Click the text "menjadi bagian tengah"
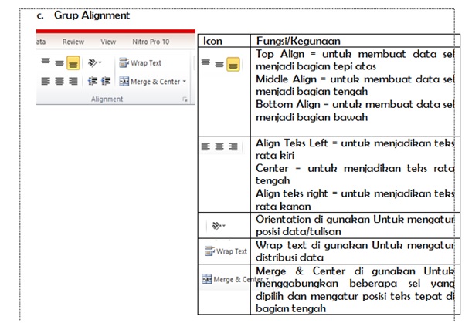The width and height of the screenshot is (472, 323). point(311,91)
